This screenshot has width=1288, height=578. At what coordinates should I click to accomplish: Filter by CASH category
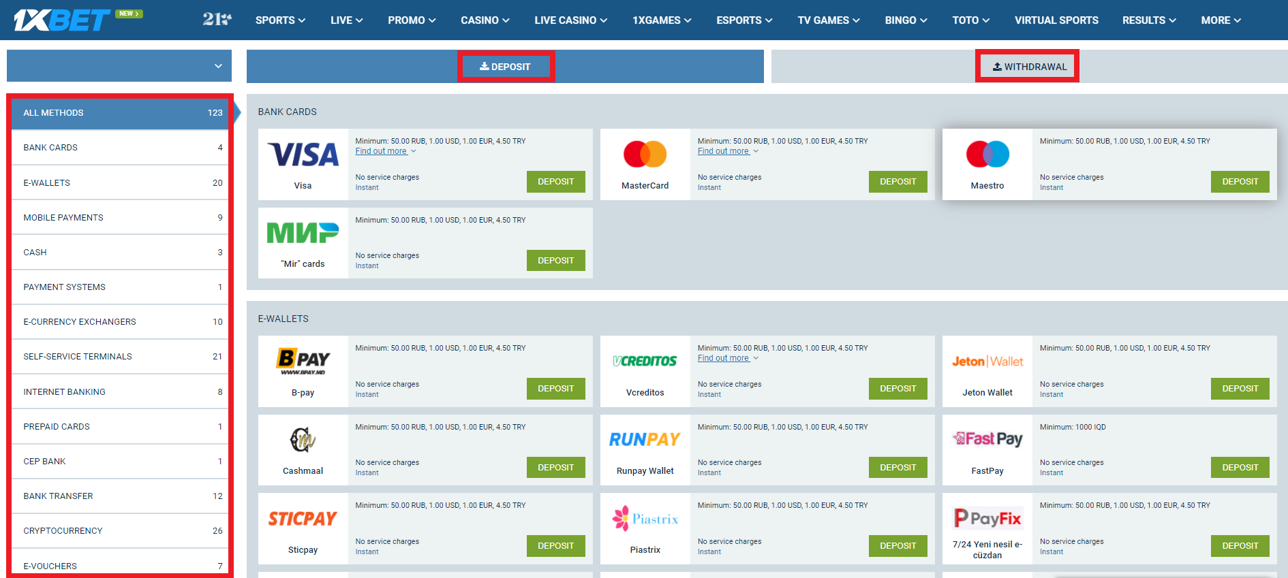click(120, 253)
